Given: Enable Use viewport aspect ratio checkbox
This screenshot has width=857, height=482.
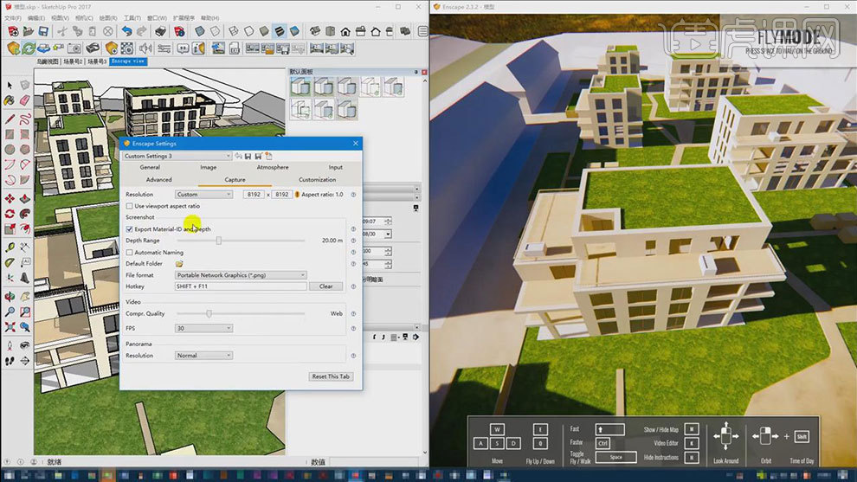Looking at the screenshot, I should click(129, 206).
